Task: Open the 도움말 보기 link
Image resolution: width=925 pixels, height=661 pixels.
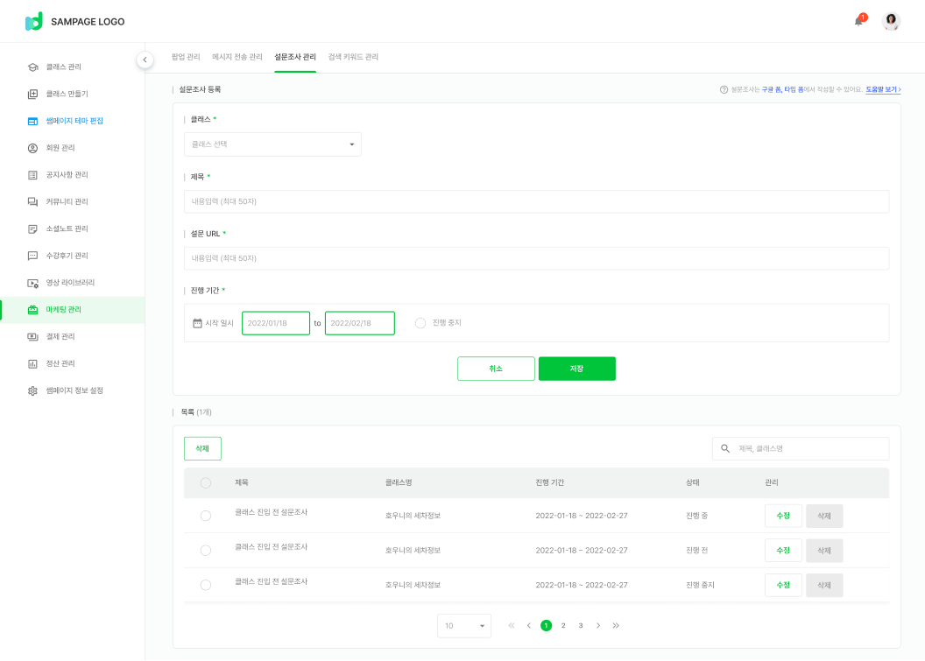Action: coord(883,89)
